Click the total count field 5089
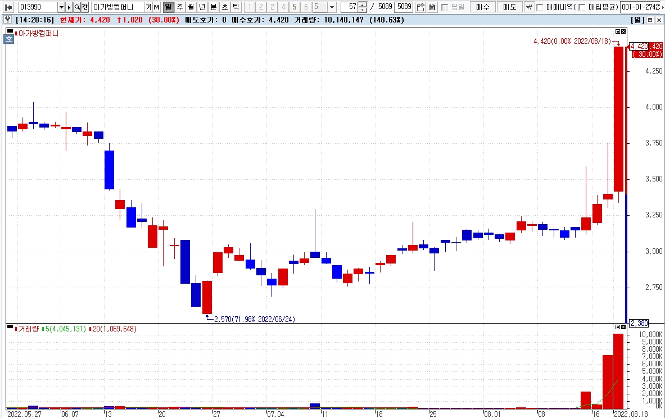 coord(403,7)
